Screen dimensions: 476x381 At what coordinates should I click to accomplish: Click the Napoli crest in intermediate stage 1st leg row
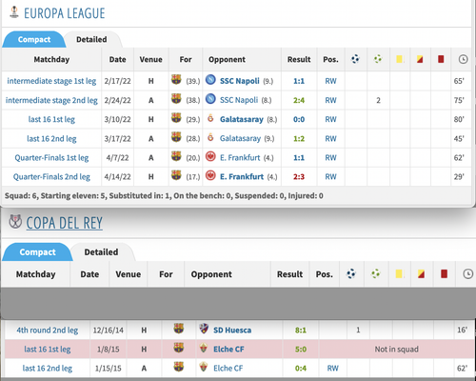(x=210, y=80)
